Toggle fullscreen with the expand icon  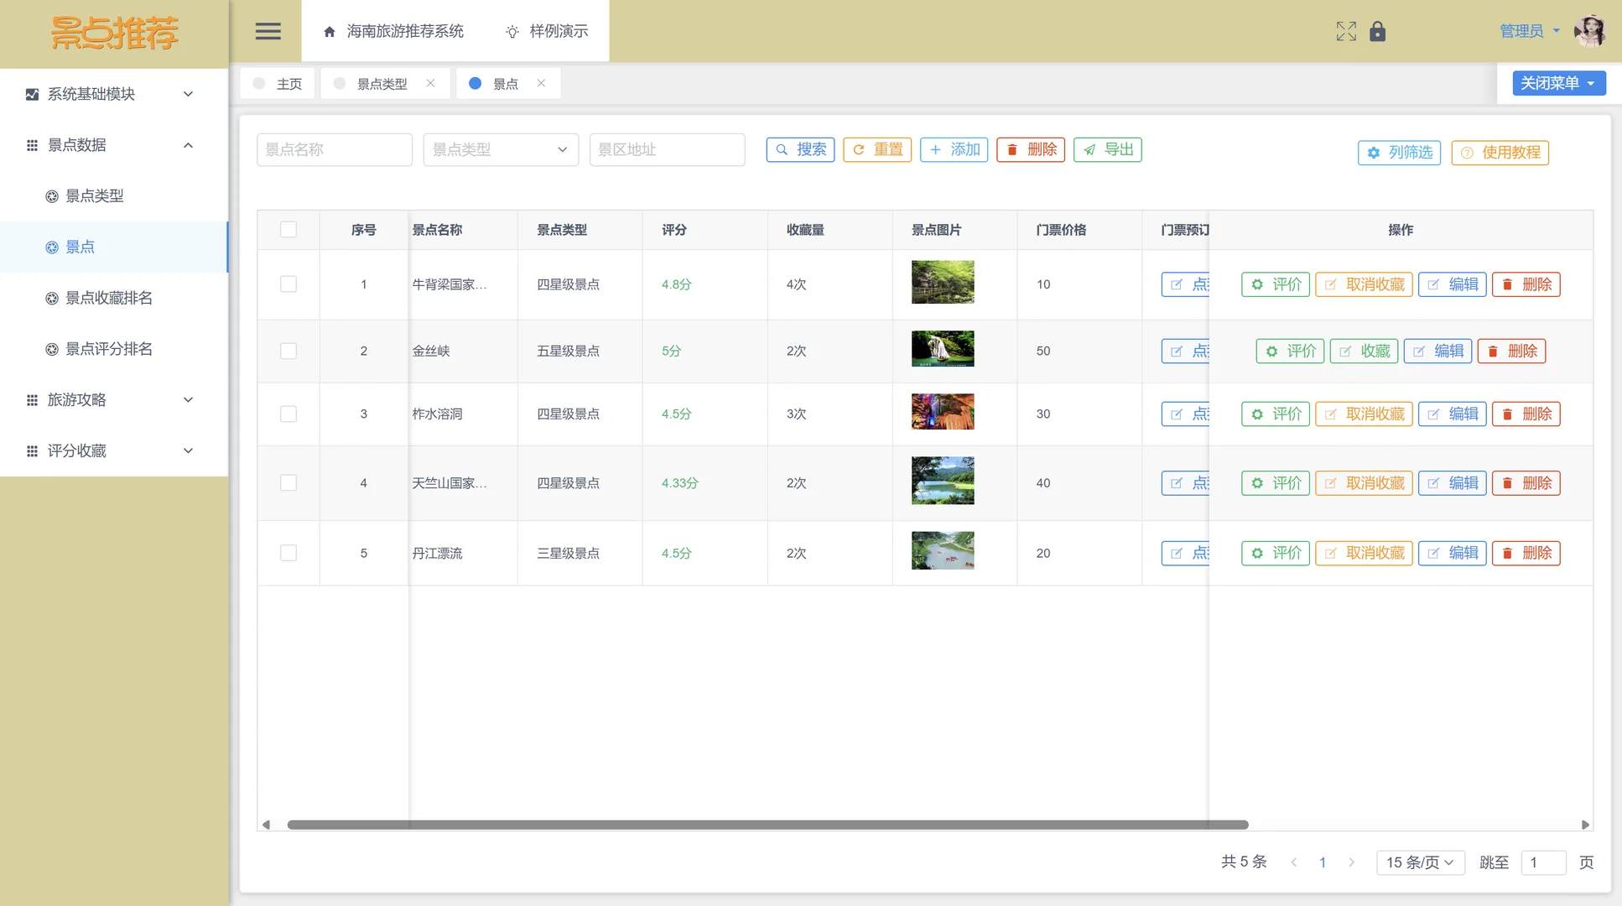[x=1345, y=31]
